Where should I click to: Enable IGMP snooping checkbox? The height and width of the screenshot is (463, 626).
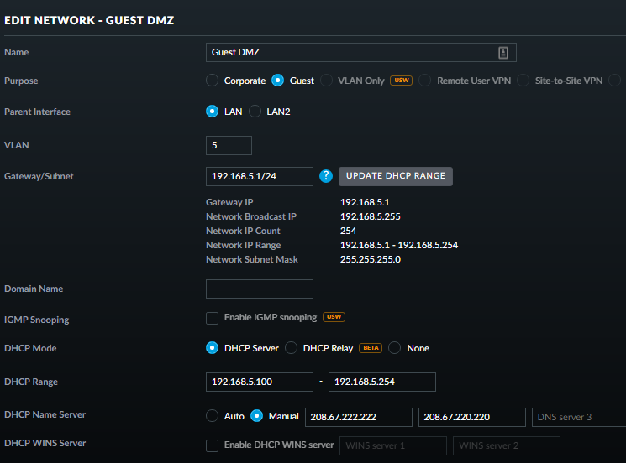click(213, 318)
